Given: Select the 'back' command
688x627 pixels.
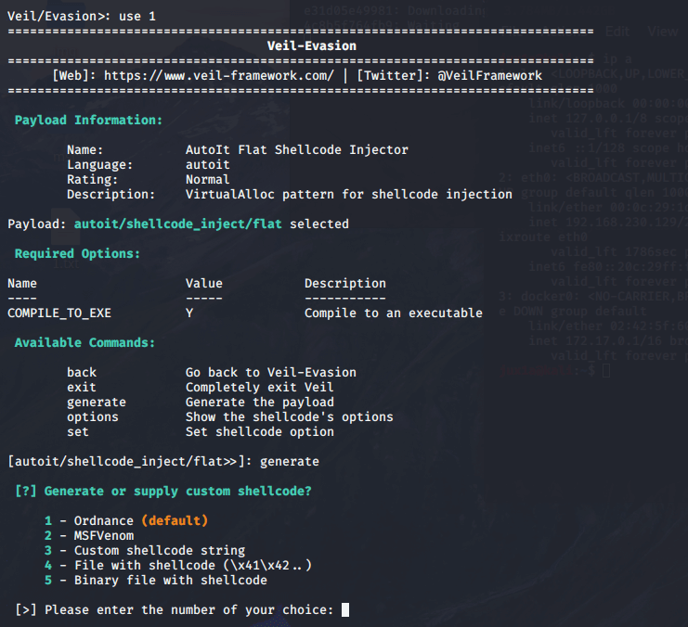Looking at the screenshot, I should (x=82, y=373).
